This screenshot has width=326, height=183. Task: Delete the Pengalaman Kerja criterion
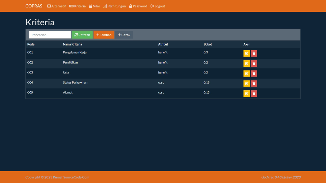[254, 53]
